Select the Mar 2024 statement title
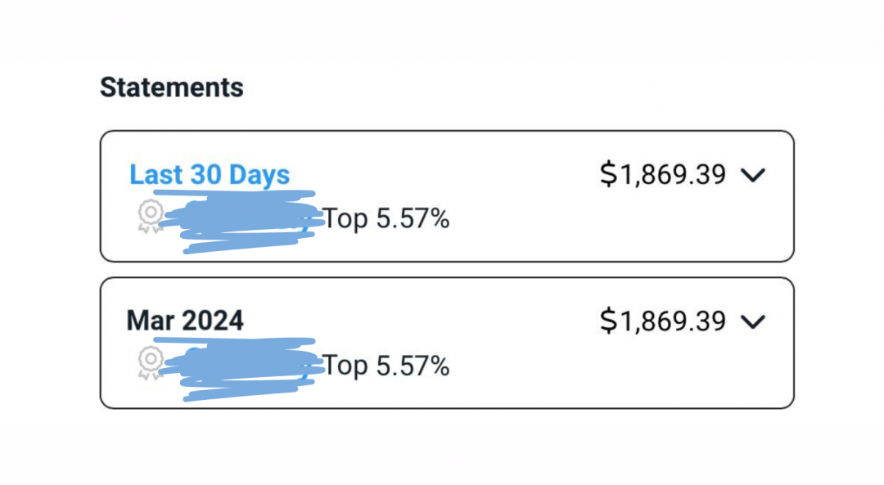Image resolution: width=884 pixels, height=485 pixels. (185, 321)
